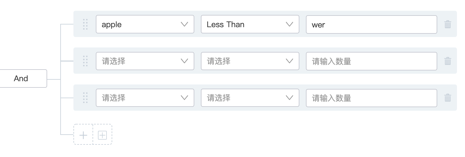The image size is (465, 157).
Task: Add a condition group with the boxed plus icon
Action: coord(102,135)
